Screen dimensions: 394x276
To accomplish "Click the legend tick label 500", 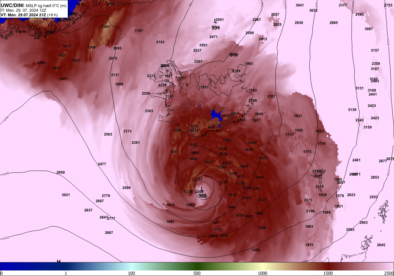I will [x=197, y=273].
